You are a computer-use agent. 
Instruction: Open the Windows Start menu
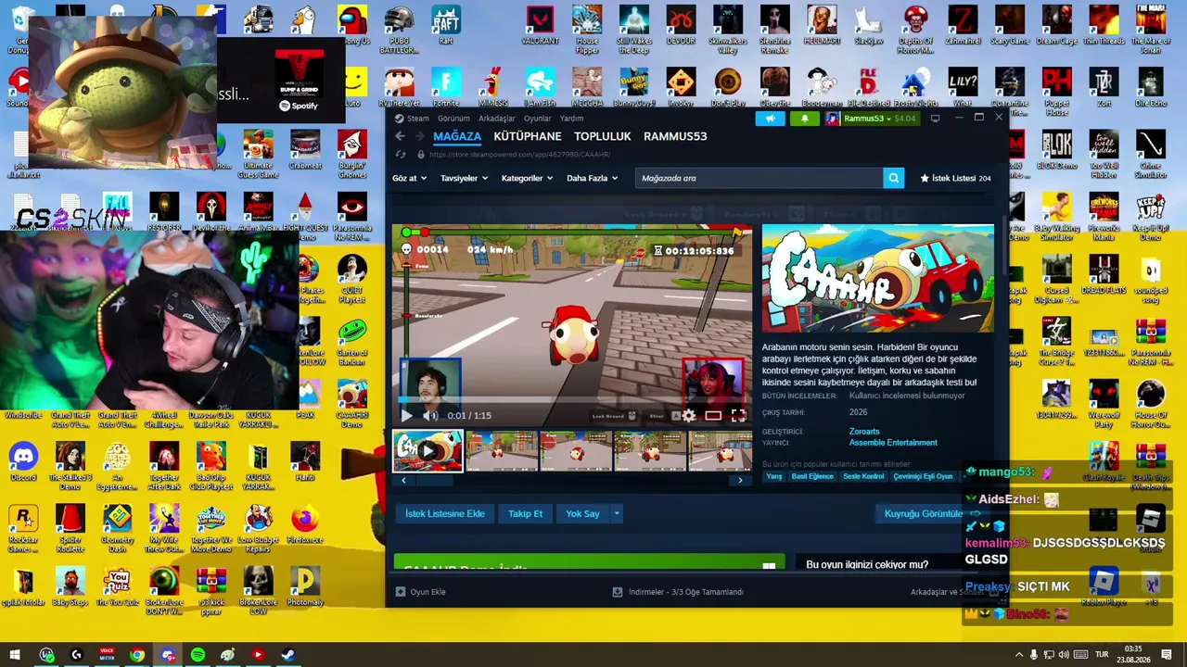tap(15, 655)
